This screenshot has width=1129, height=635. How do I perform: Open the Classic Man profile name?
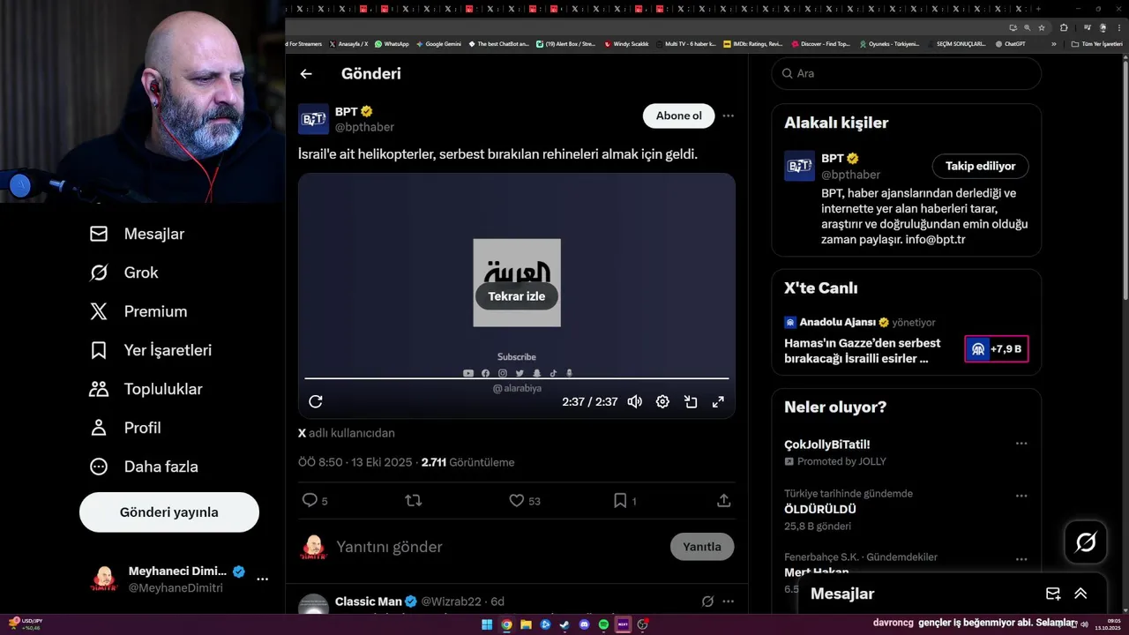tap(368, 601)
